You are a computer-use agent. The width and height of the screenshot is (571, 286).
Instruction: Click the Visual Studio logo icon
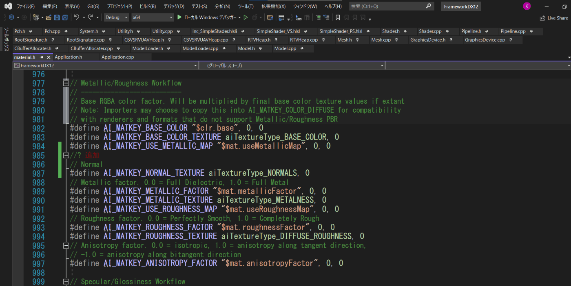(x=8, y=6)
